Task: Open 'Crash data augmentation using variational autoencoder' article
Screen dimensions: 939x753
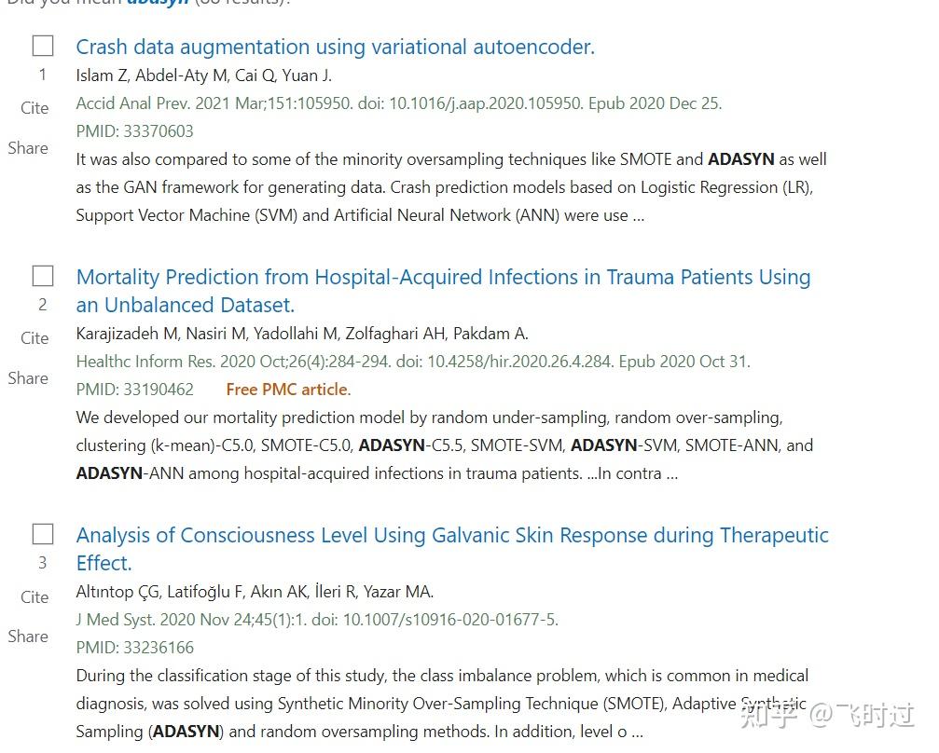Action: [335, 47]
